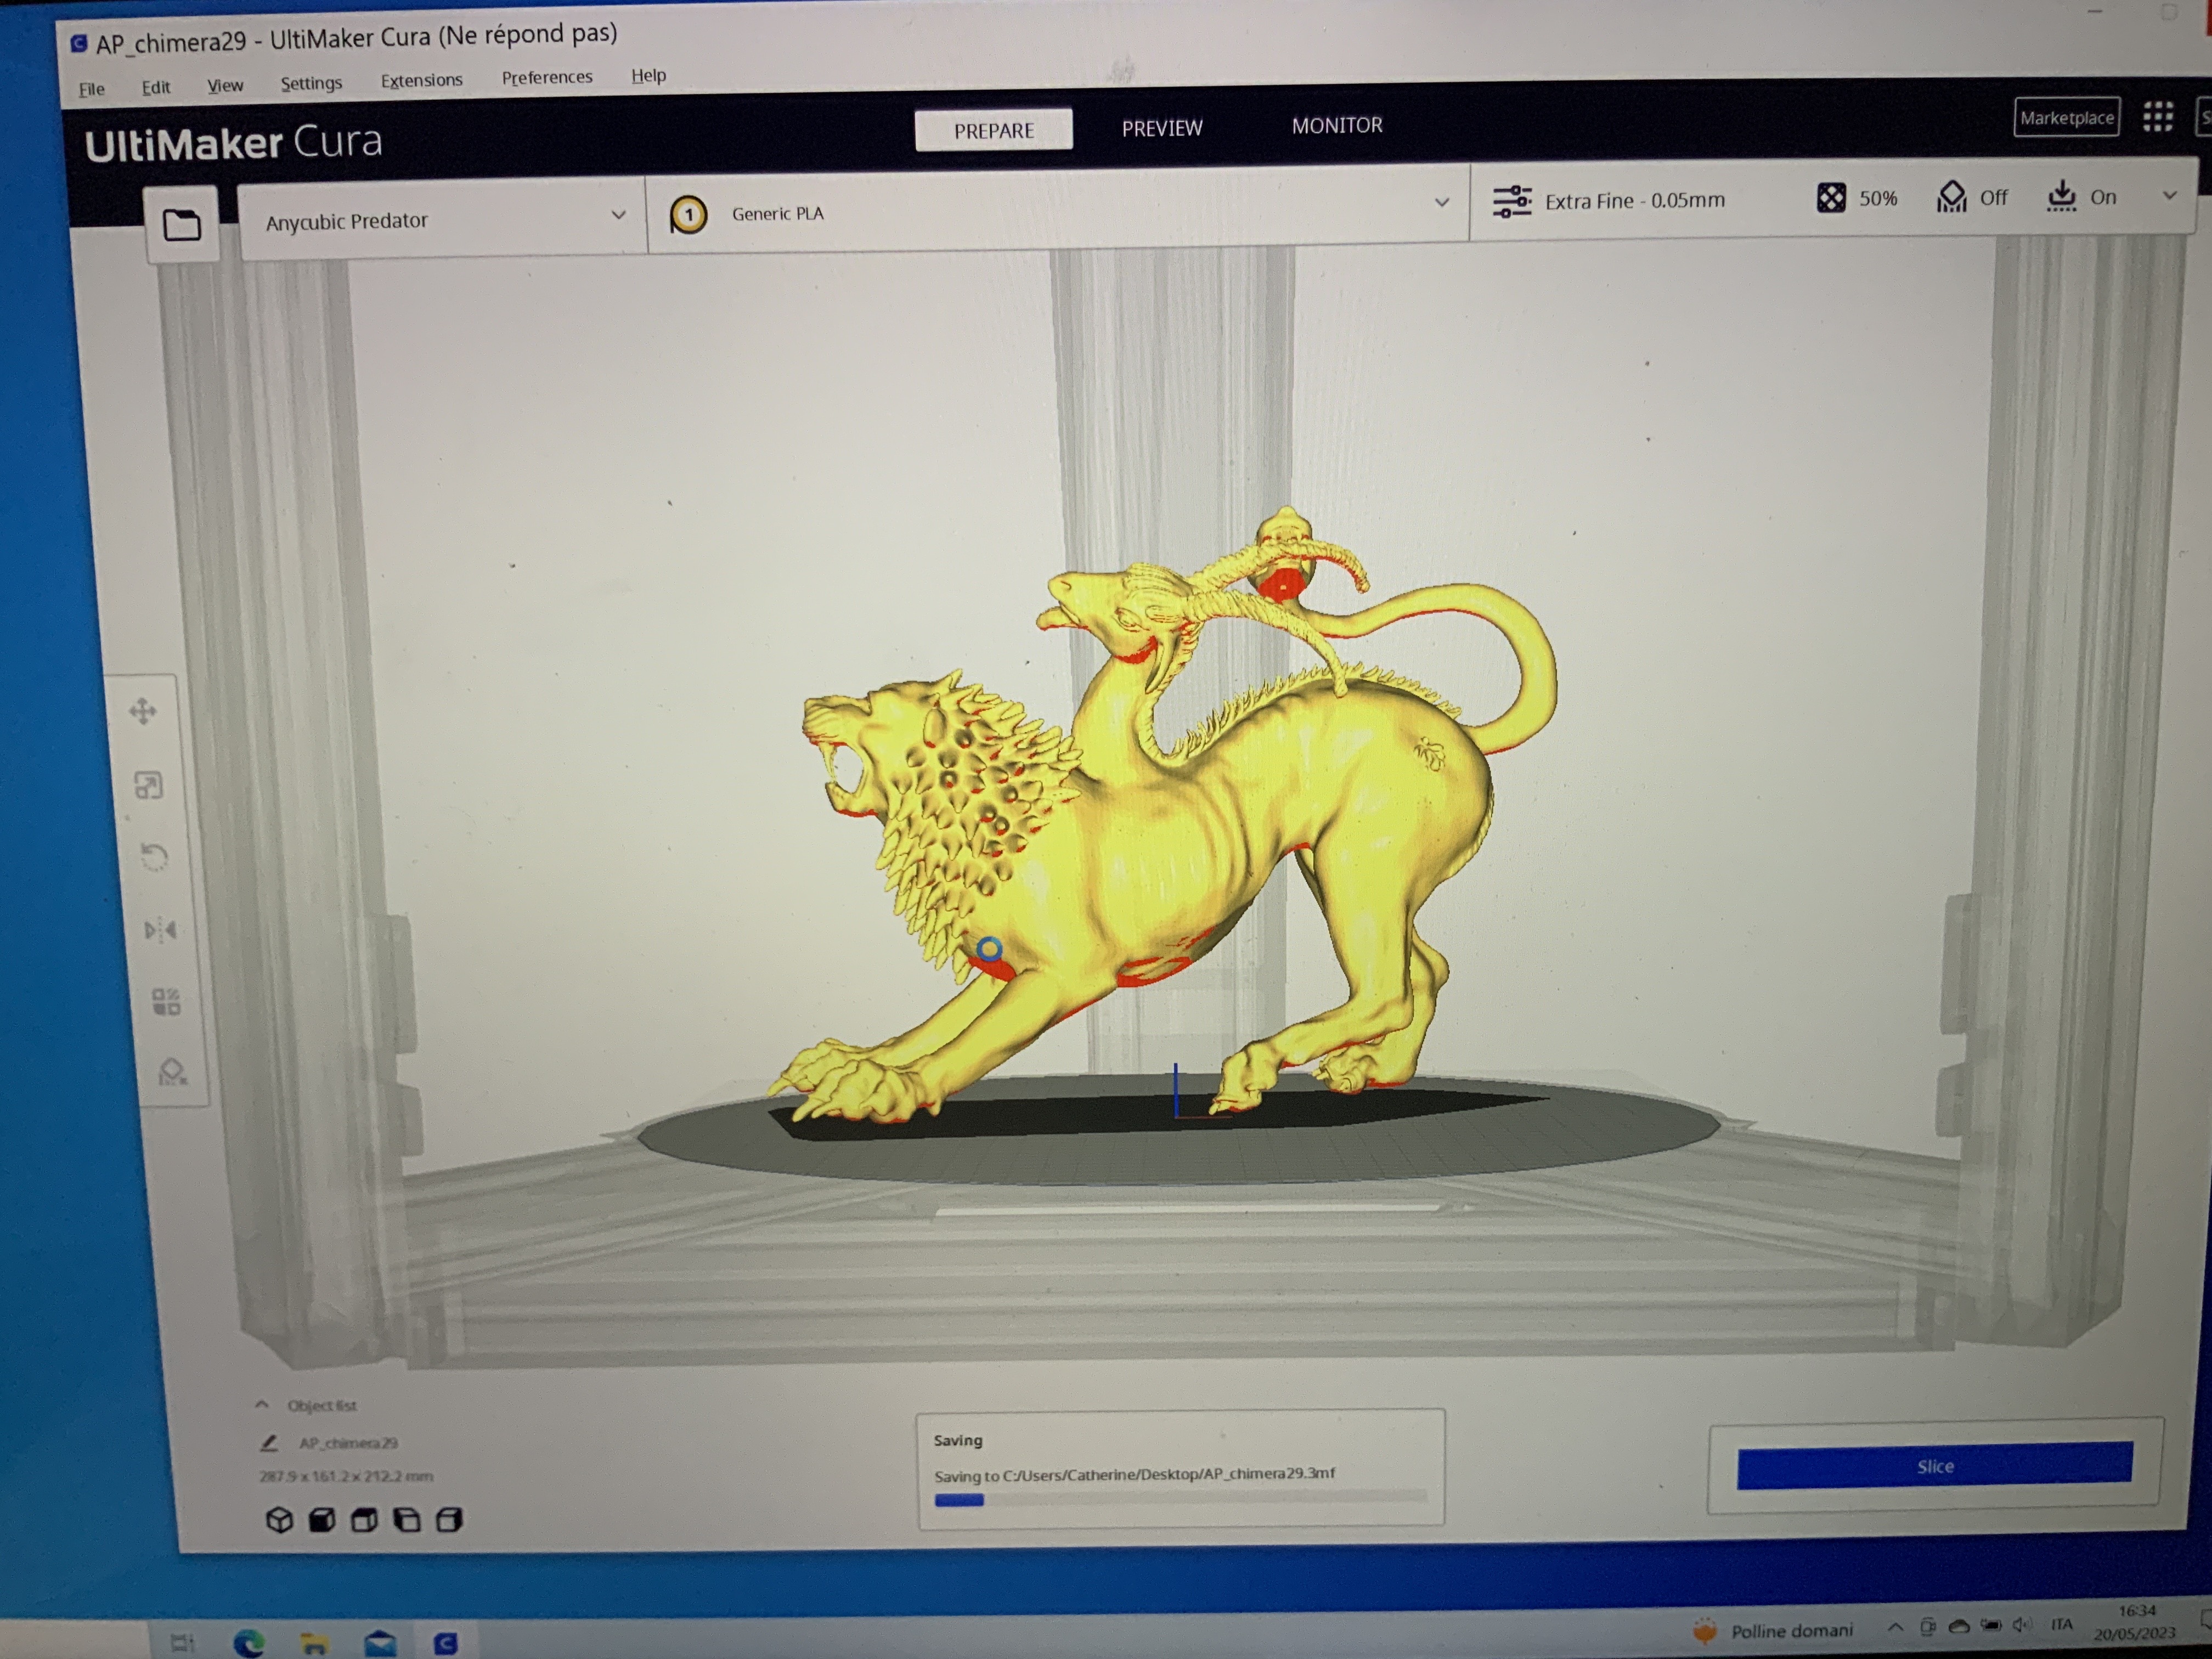Open the Preferences menu

(547, 77)
